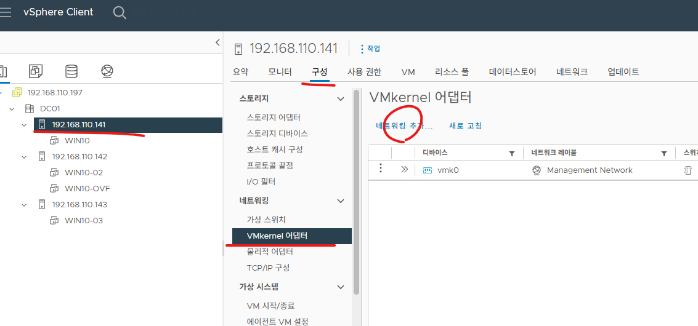Click the WIN10 VM icon
Viewport: 698px width, 326px height.
tap(54, 140)
